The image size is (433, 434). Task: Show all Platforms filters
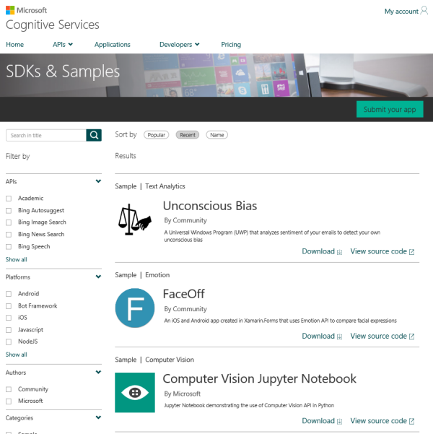[x=17, y=355]
